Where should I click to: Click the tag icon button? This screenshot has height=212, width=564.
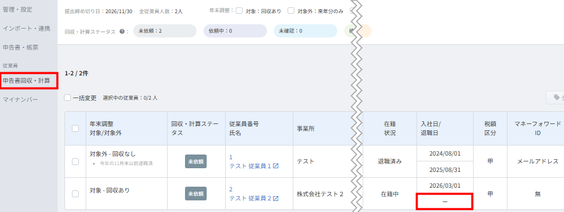(556, 97)
